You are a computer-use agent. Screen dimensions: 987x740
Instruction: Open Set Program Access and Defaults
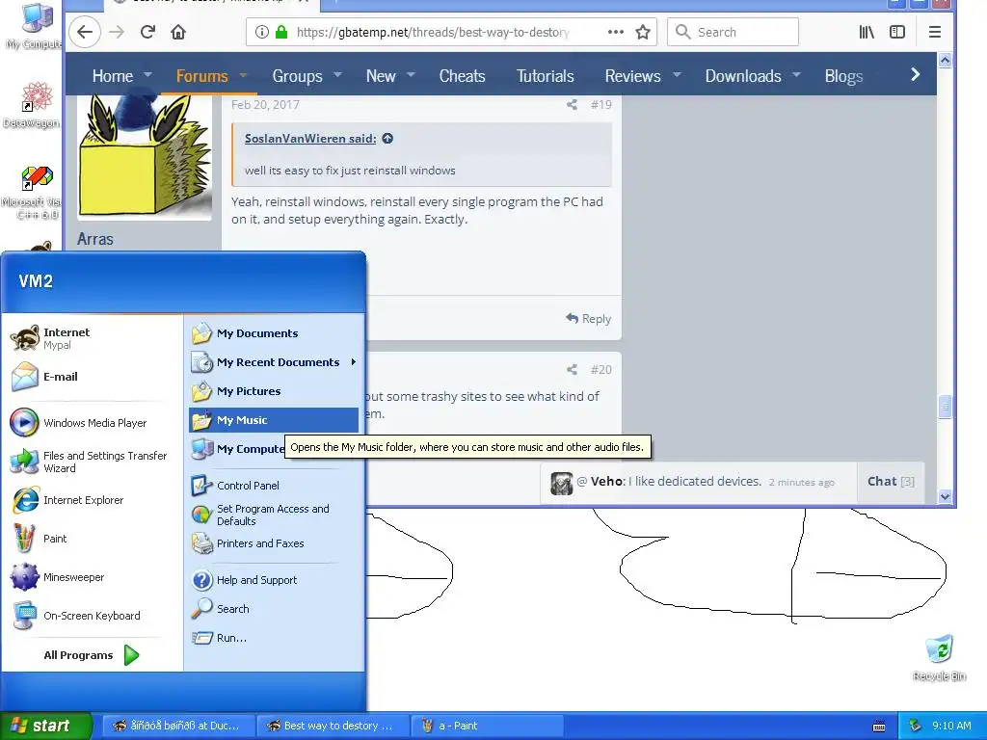[274, 515]
